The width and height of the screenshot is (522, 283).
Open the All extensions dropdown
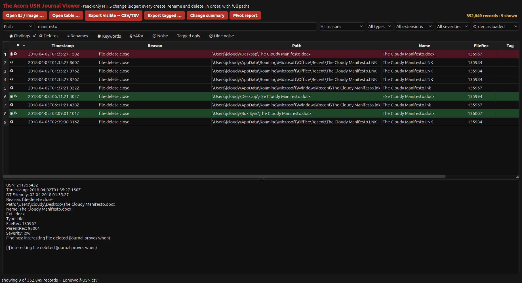tap(414, 26)
